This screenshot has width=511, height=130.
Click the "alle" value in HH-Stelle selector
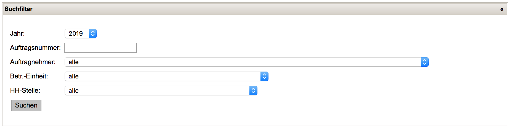click(74, 91)
